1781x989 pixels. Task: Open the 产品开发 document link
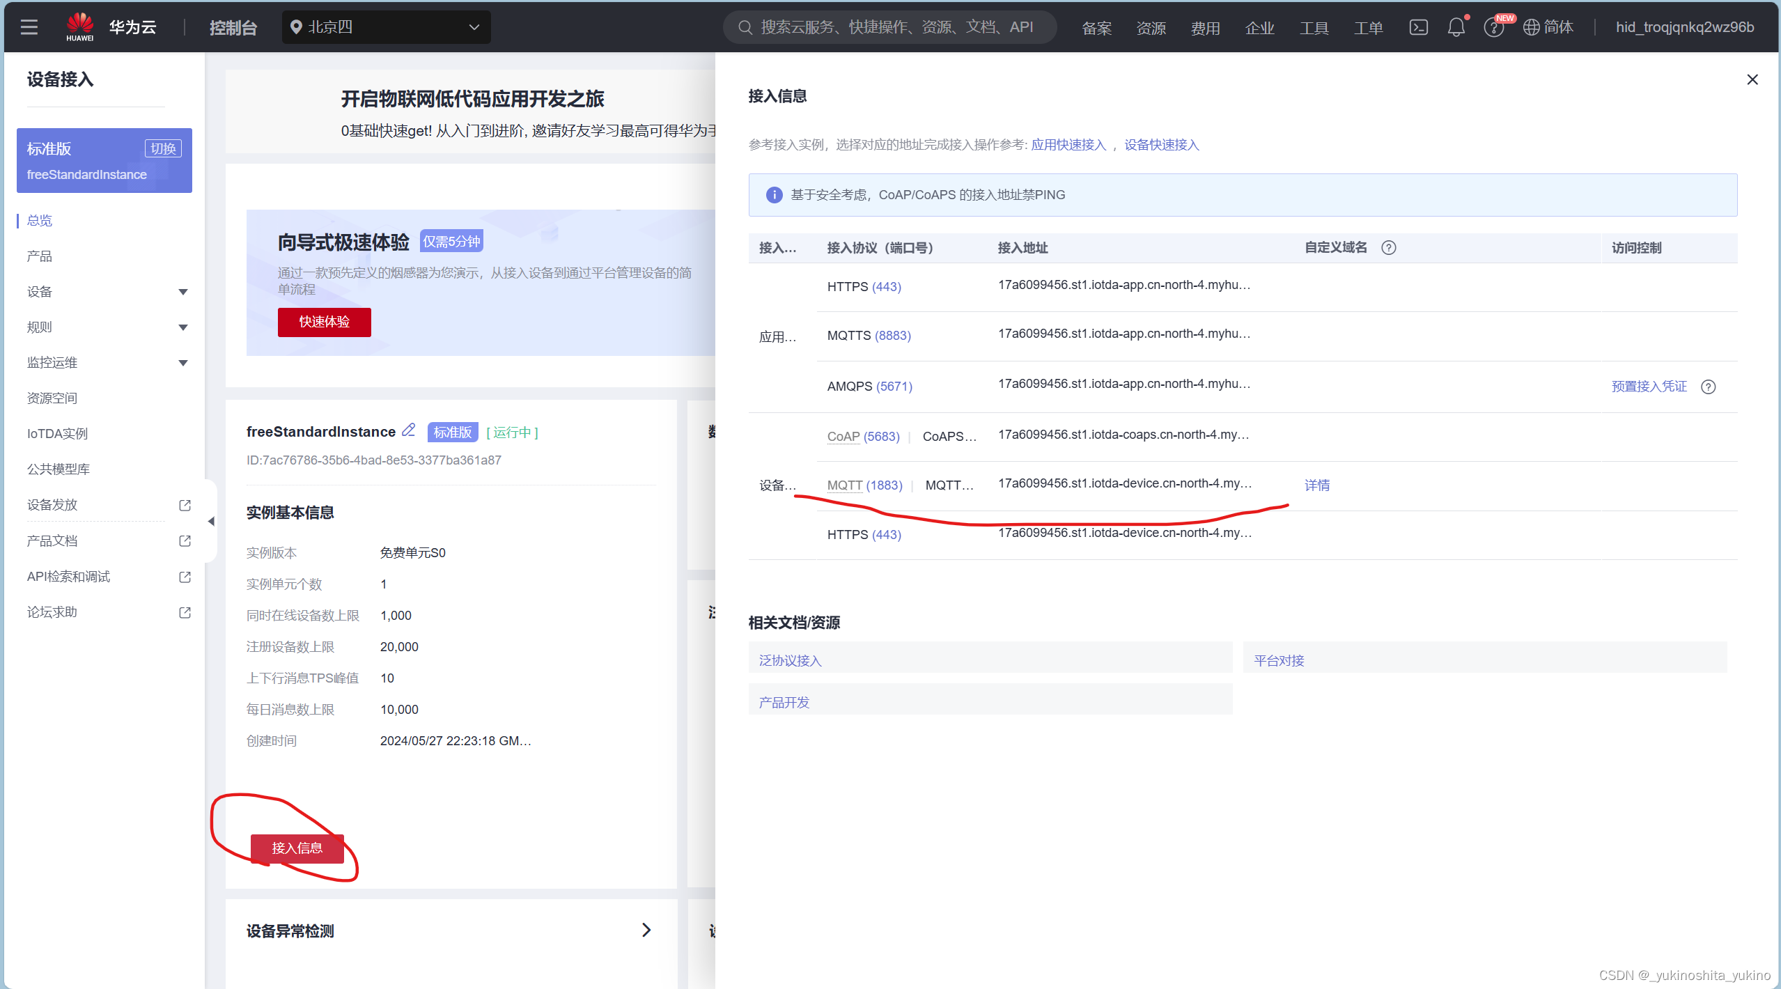point(784,703)
